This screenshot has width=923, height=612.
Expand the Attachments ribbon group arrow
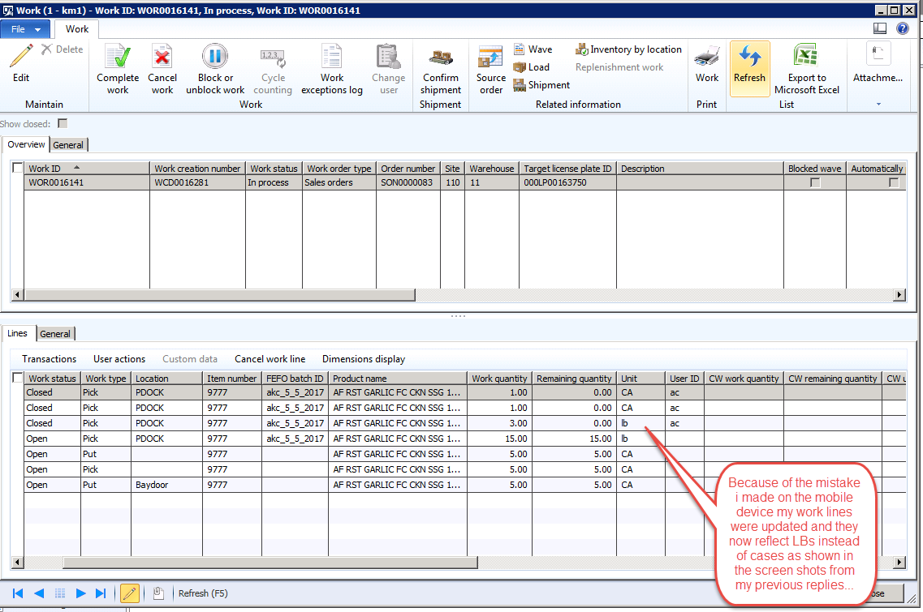point(878,105)
